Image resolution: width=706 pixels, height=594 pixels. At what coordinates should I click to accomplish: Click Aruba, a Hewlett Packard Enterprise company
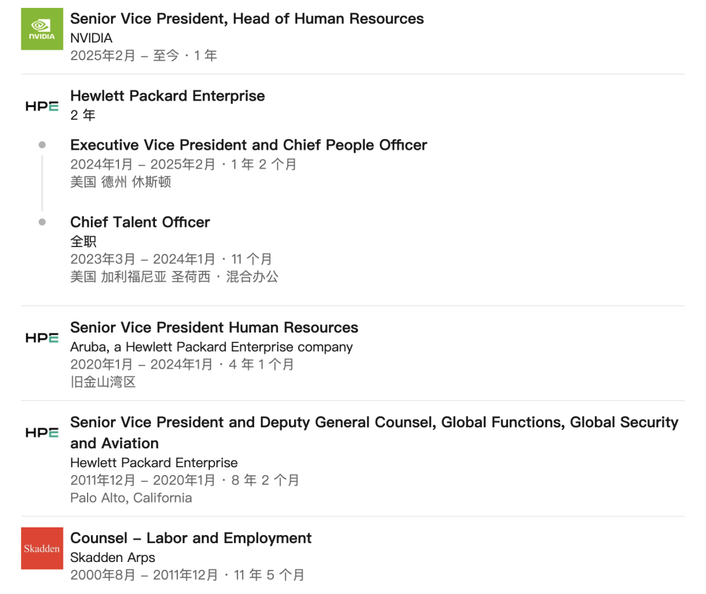click(x=211, y=347)
